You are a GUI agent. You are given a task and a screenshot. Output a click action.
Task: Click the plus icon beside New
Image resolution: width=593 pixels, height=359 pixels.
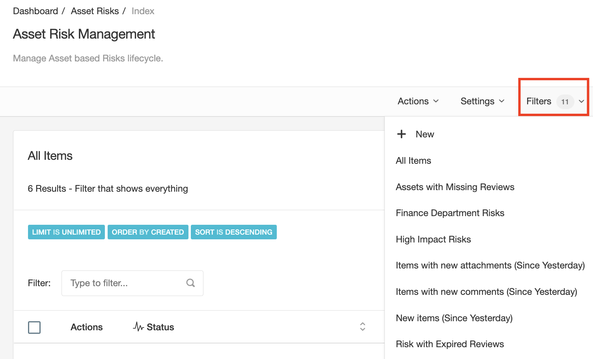401,134
